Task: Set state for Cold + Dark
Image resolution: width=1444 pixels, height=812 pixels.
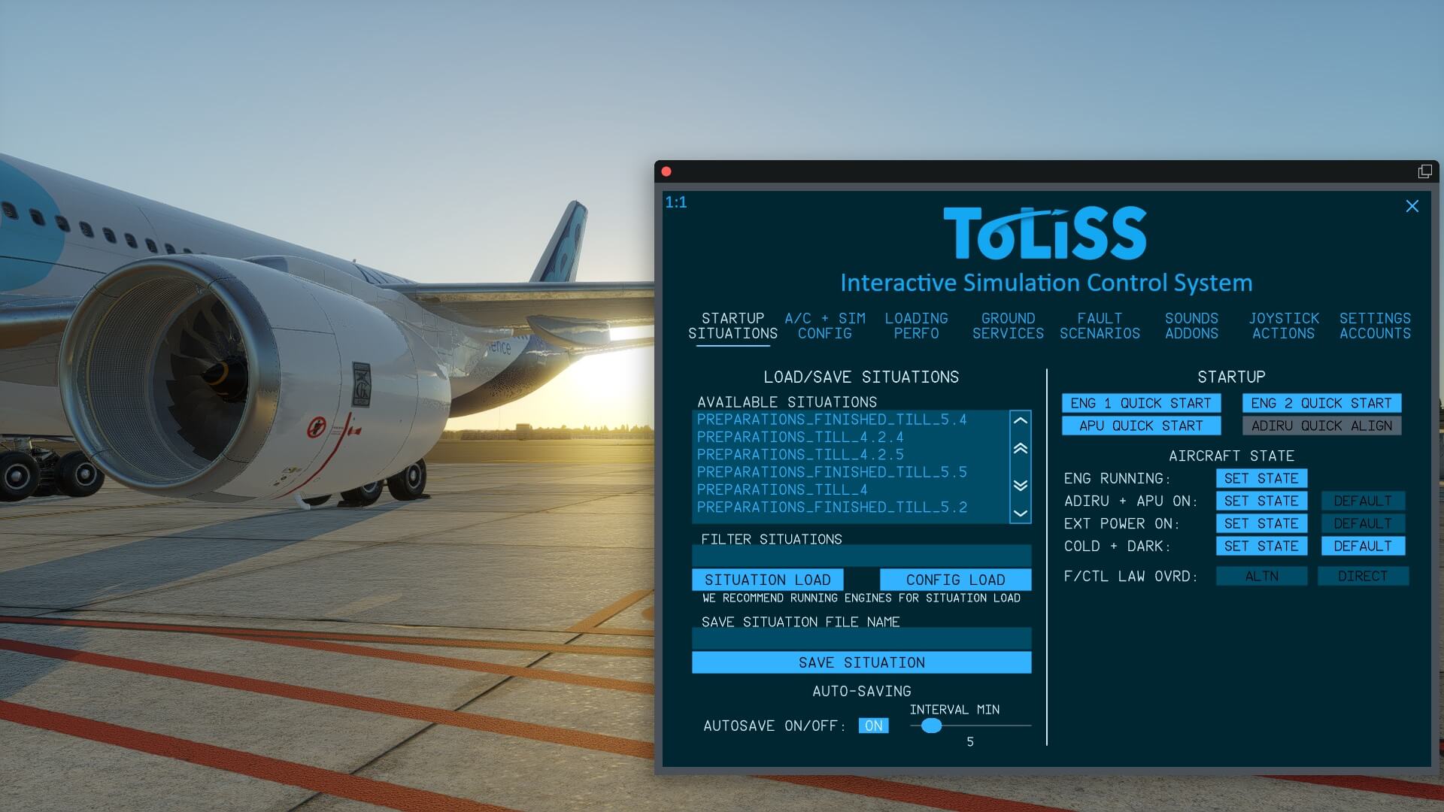Action: click(x=1261, y=546)
